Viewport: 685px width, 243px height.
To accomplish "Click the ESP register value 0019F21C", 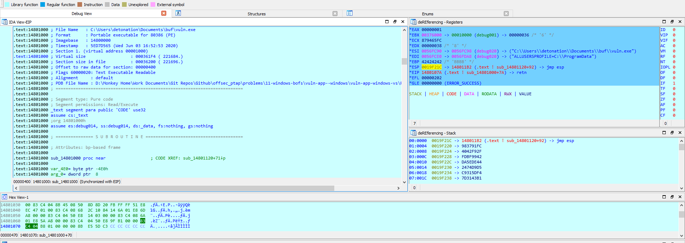I will point(431,67).
